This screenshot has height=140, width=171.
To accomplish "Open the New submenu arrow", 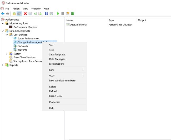I will (x=84, y=70).
